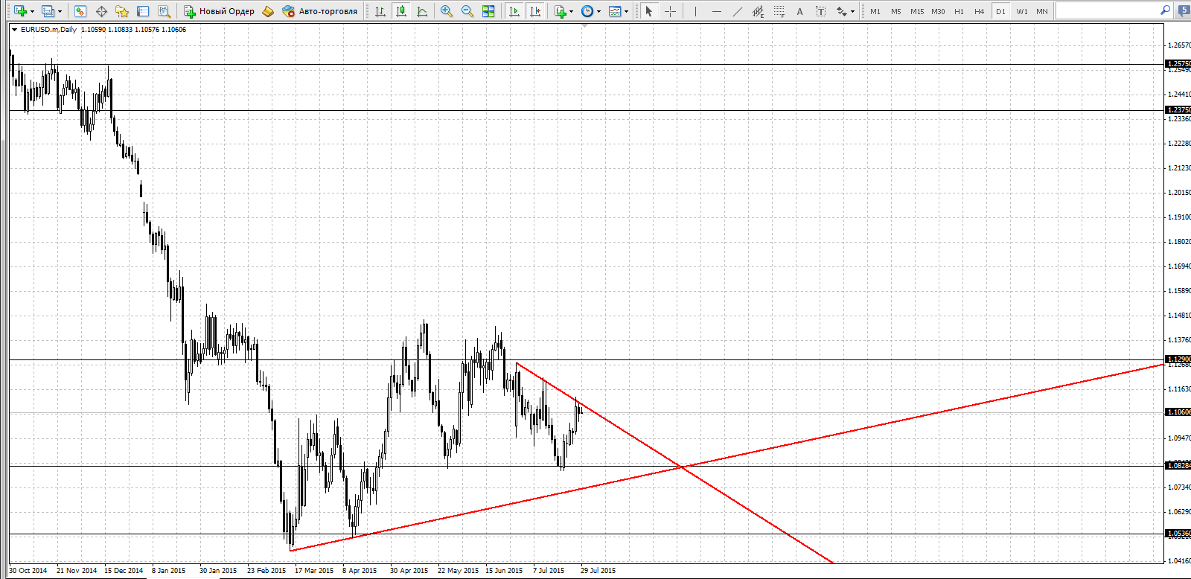
Task: Show the Navigator panel
Action: (122, 11)
